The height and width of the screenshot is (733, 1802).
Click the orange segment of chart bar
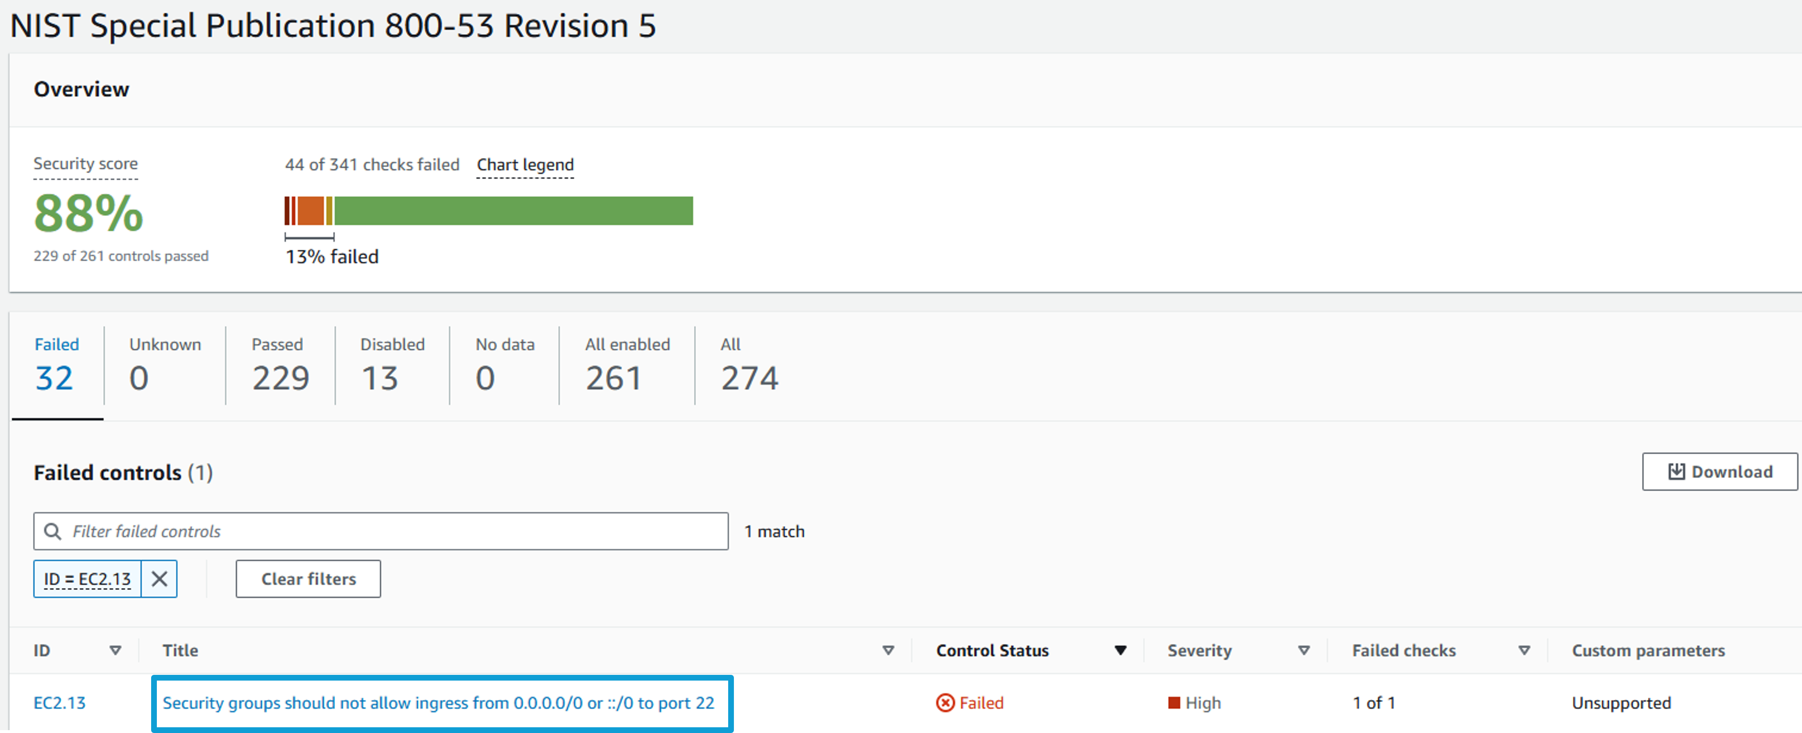click(x=311, y=210)
